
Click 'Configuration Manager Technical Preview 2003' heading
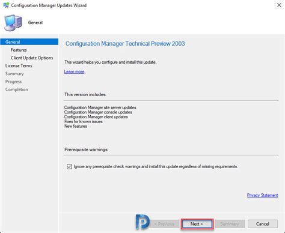[x=125, y=44]
